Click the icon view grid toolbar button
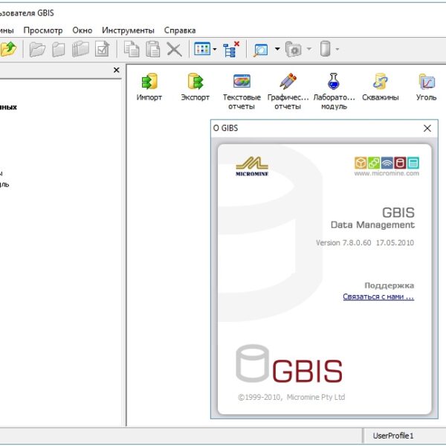 (x=202, y=49)
